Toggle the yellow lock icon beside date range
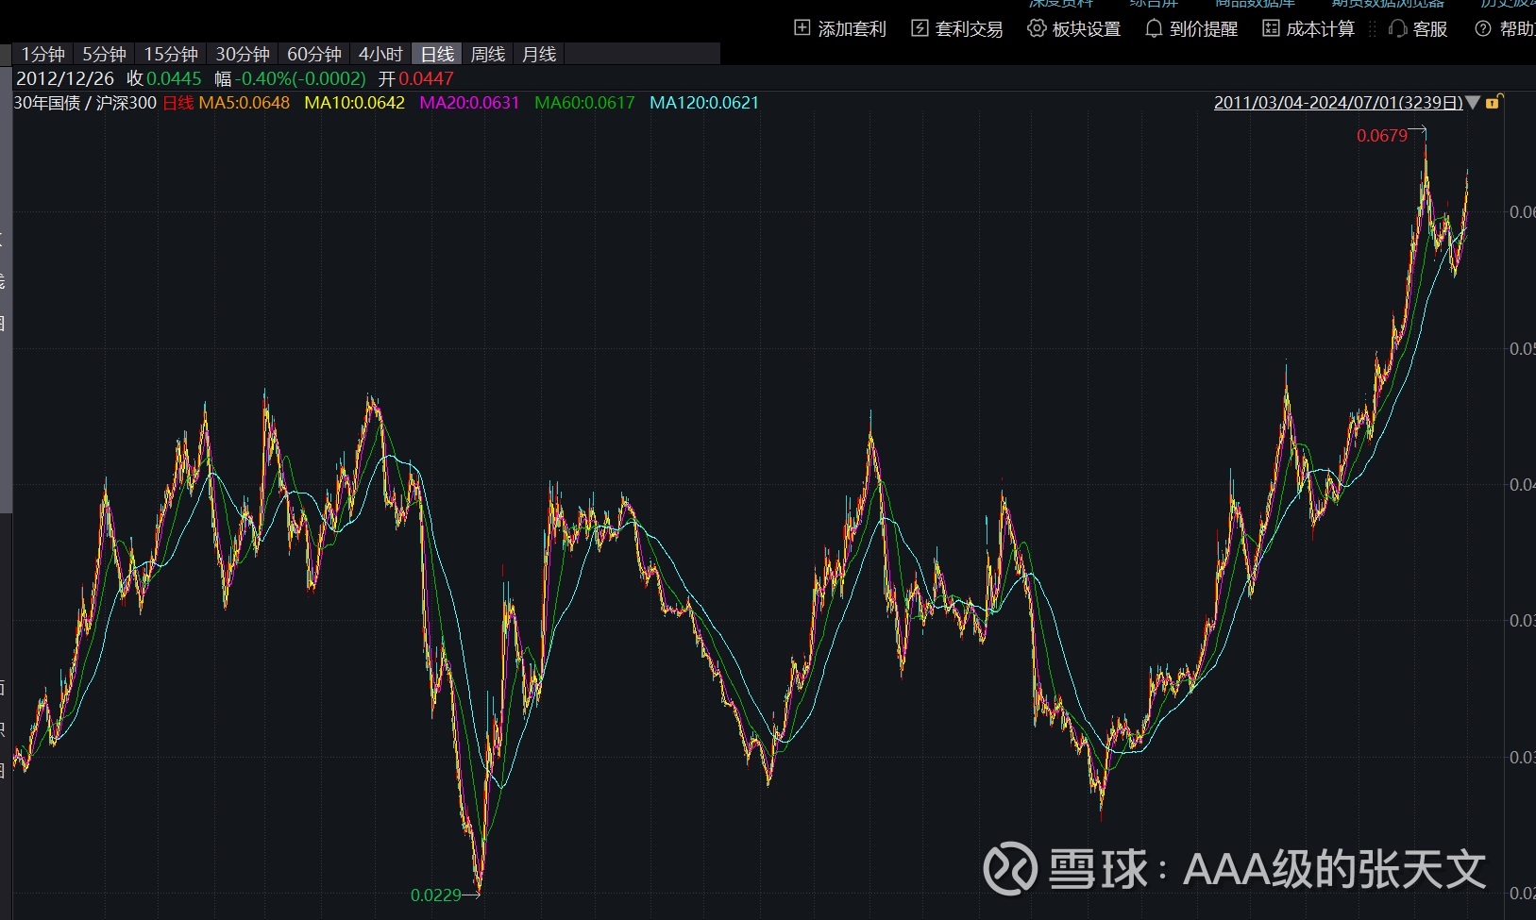This screenshot has width=1536, height=920. pyautogui.click(x=1494, y=102)
